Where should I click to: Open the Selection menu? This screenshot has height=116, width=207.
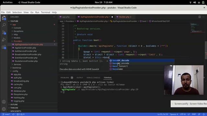[17, 12]
